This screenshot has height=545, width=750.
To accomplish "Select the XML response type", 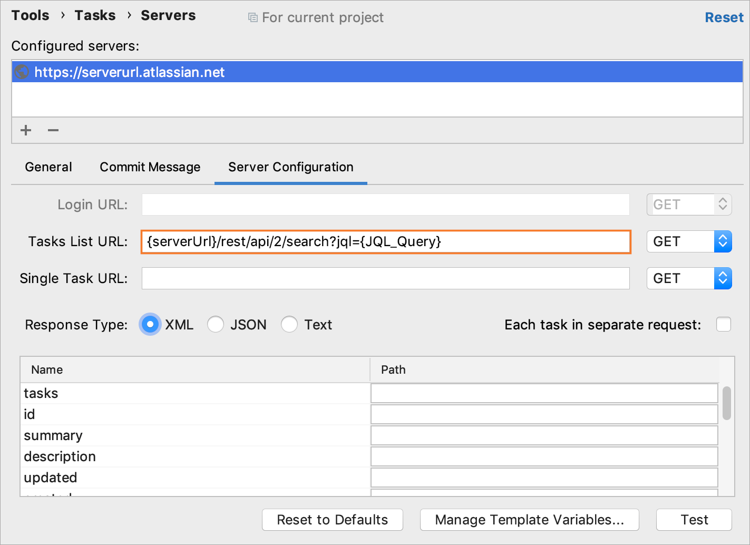I will [150, 324].
